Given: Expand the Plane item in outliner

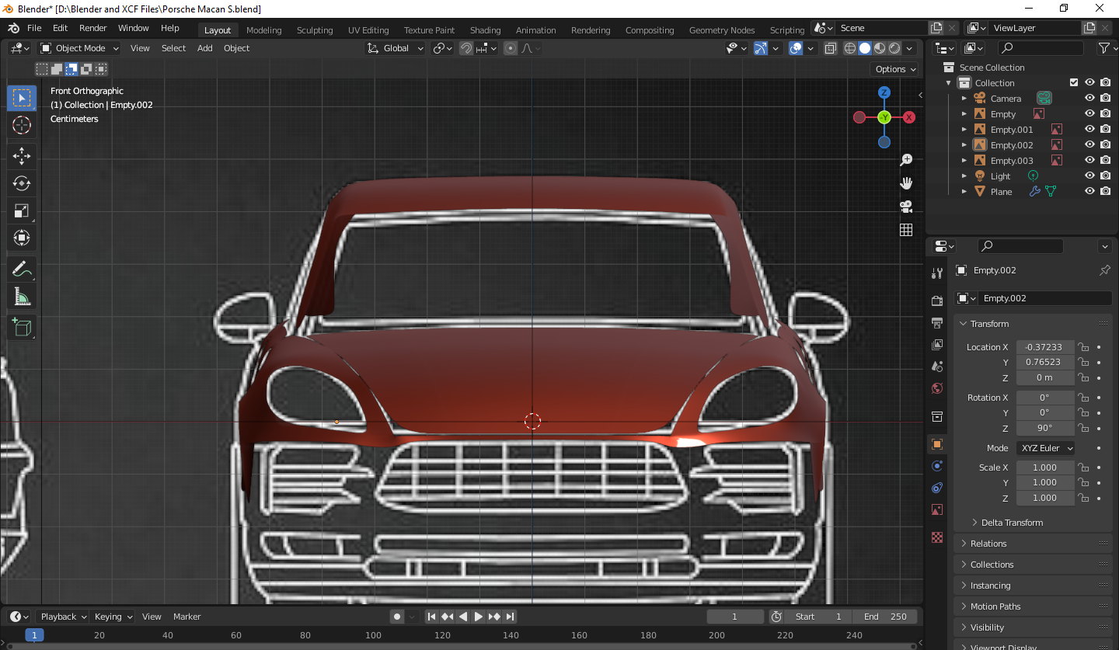Looking at the screenshot, I should click(964, 192).
